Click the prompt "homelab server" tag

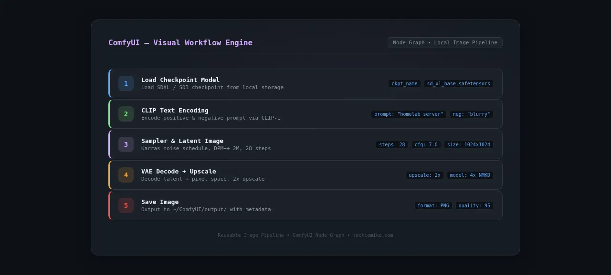tap(409, 114)
